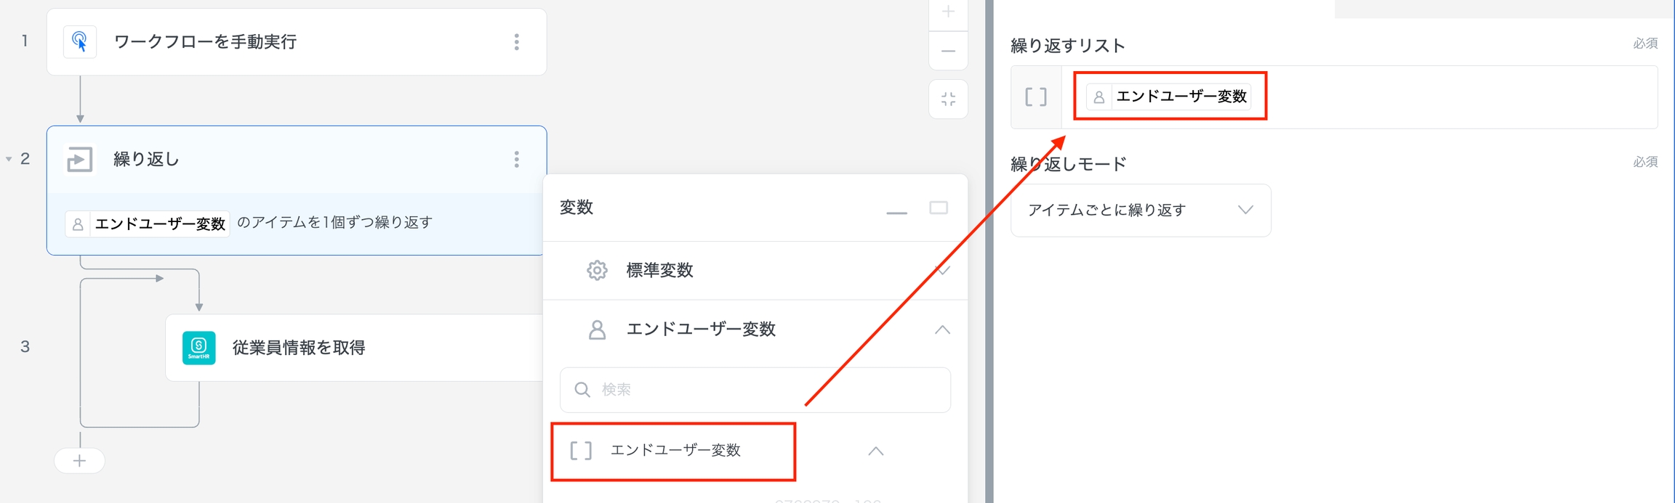The width and height of the screenshot is (1675, 503).
Task: Select the エンドユーザー変数 list variable in panel
Action: 674,451
